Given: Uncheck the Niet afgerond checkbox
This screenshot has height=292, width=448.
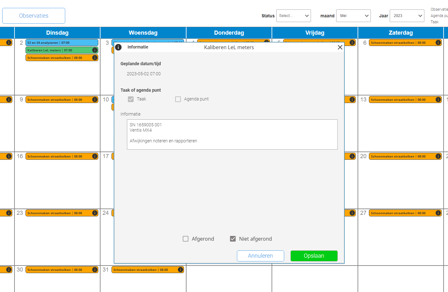Looking at the screenshot, I should coord(233,239).
